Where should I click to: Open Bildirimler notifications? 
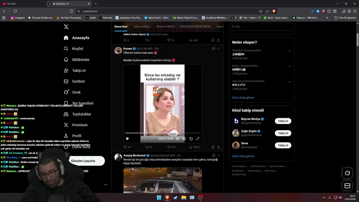coord(77,59)
